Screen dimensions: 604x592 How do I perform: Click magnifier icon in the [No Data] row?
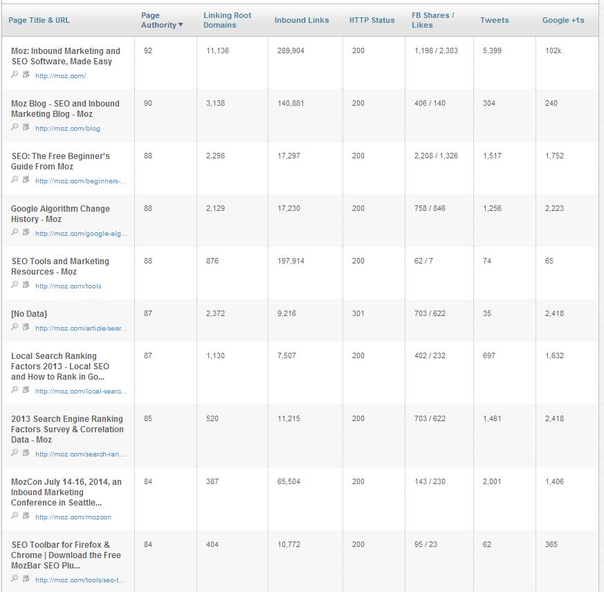(x=15, y=326)
